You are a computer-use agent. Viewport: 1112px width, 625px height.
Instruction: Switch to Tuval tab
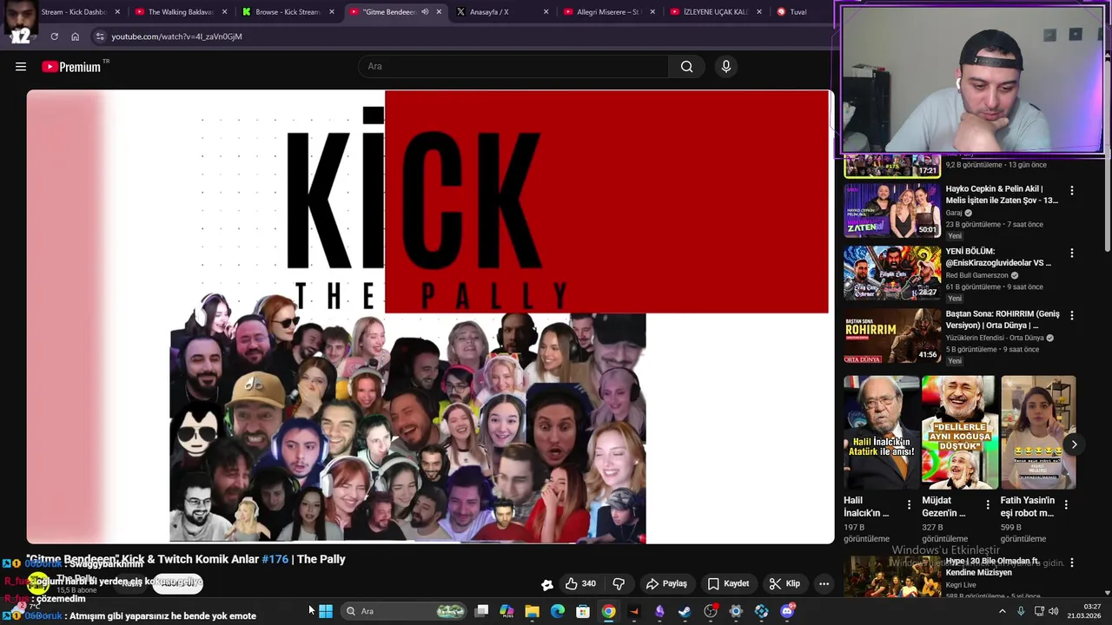pyautogui.click(x=798, y=12)
